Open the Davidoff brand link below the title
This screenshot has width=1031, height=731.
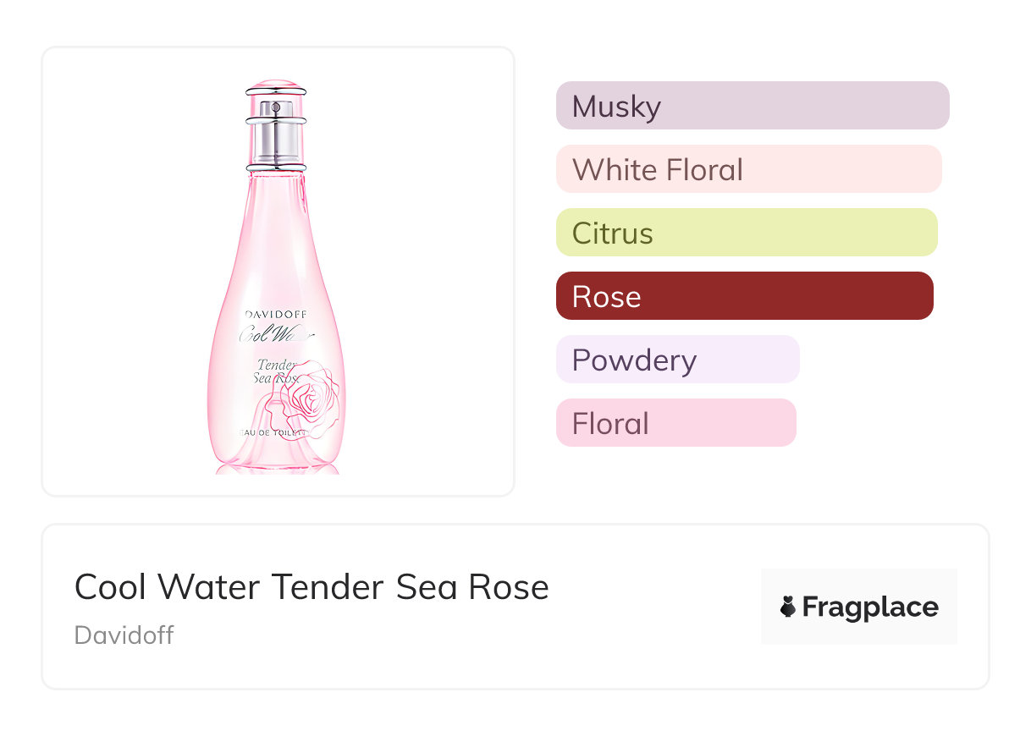124,635
